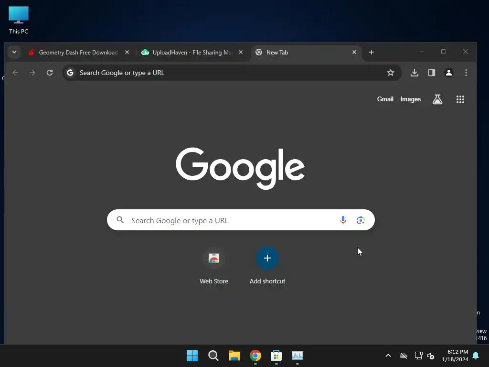Viewport: 489px width, 367px height.
Task: Click the Add shortcut button
Action: coord(267,265)
